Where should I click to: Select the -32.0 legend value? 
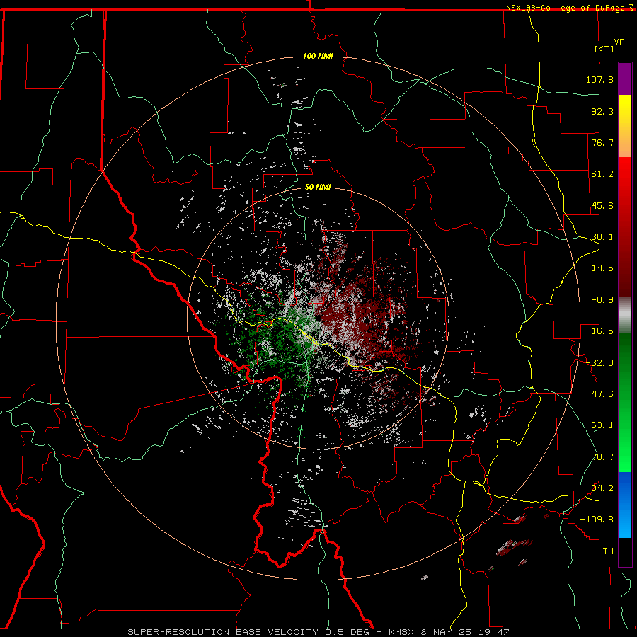599,363
